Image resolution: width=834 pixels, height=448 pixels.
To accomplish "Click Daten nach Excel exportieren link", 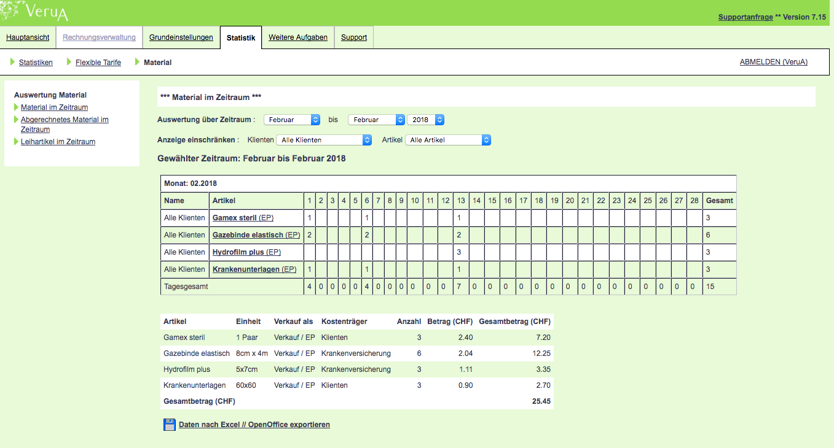I will coord(254,425).
